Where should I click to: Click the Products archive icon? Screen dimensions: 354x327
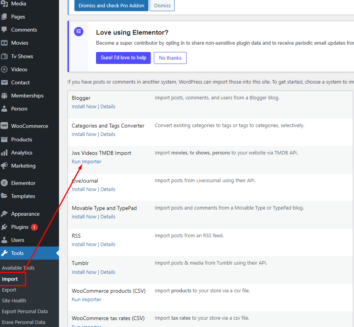[4, 139]
